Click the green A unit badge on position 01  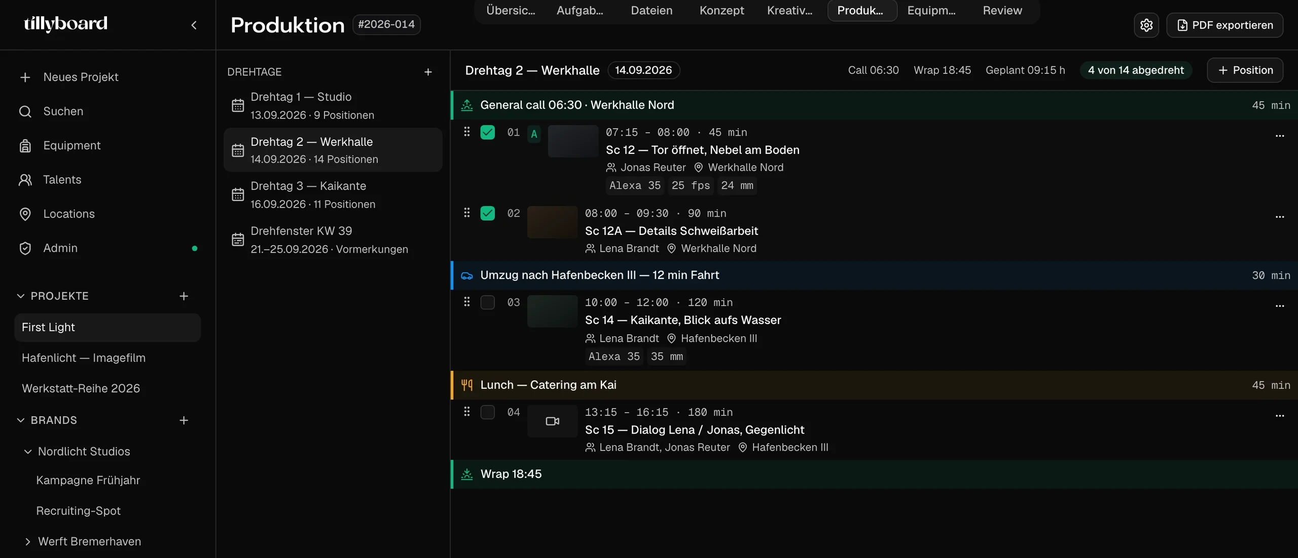click(534, 134)
